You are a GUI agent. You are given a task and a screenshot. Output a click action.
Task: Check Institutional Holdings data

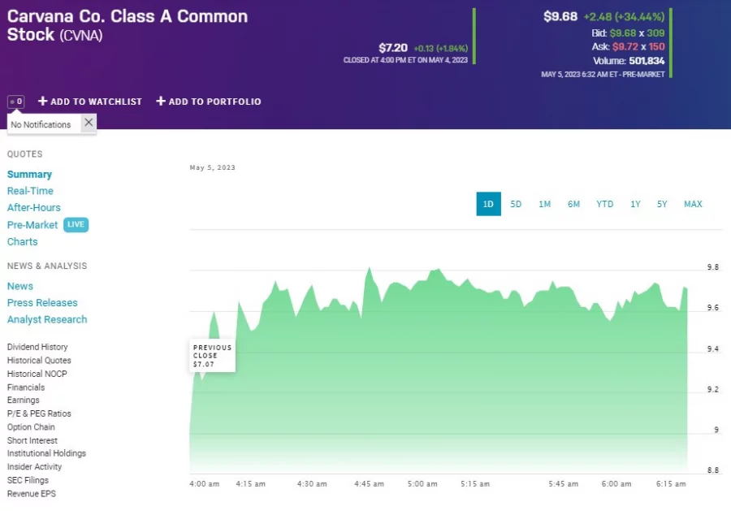(45, 453)
